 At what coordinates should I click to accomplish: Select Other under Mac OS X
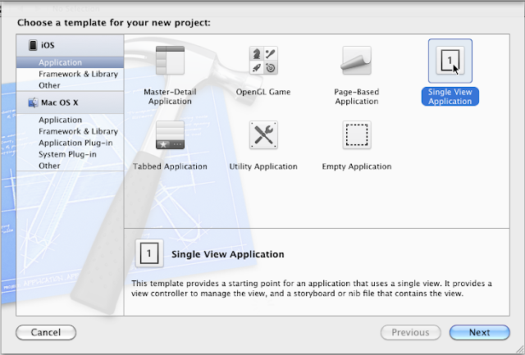pos(70,166)
